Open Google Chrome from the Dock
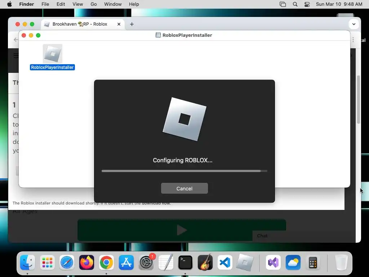 pos(106,262)
